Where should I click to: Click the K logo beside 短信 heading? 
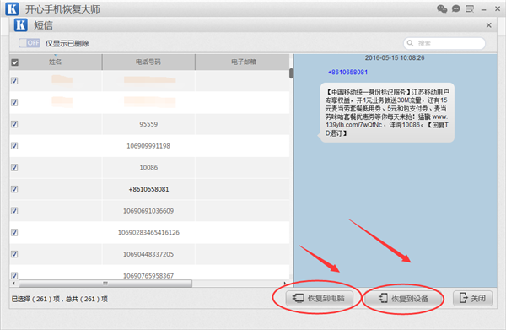(20, 24)
